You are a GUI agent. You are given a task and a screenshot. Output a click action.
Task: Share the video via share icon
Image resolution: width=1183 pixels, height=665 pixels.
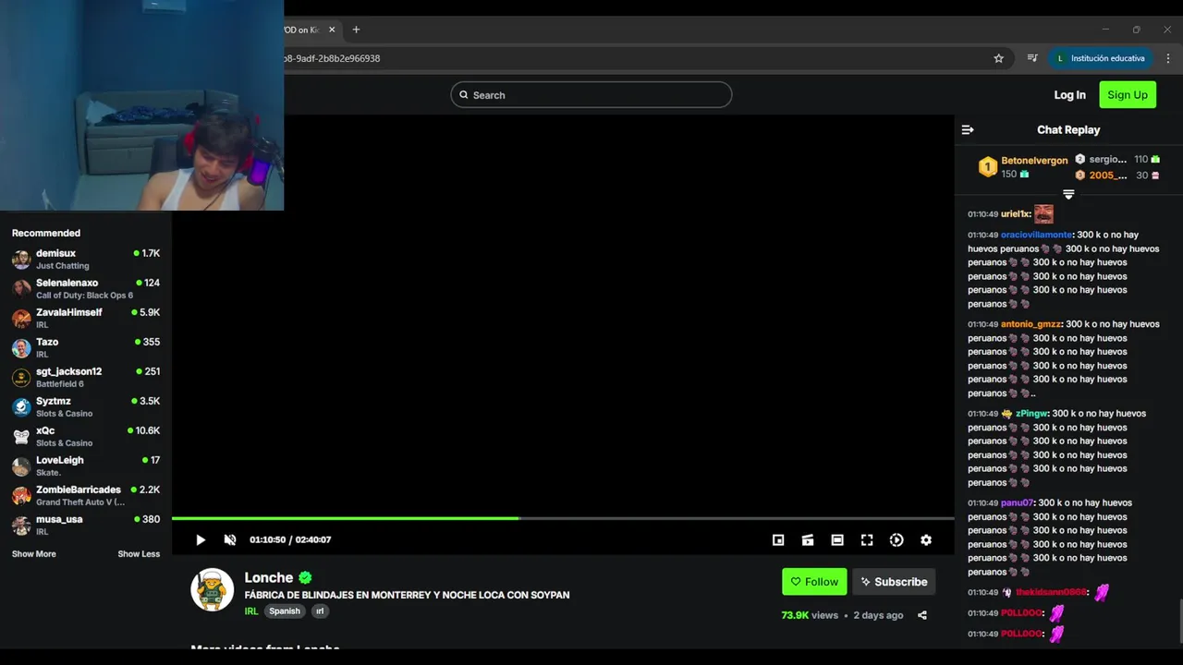point(922,615)
